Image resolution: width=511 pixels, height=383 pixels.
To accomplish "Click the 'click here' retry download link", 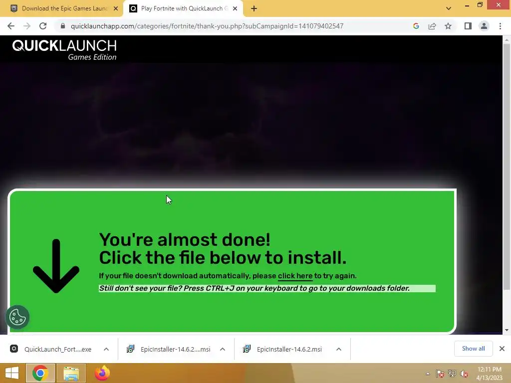I will click(295, 276).
